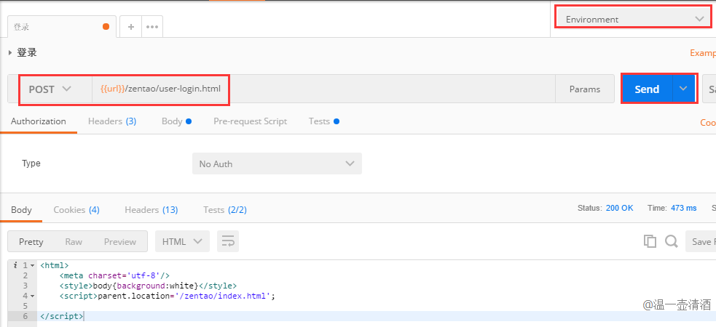Open the request Body tab

click(x=176, y=121)
